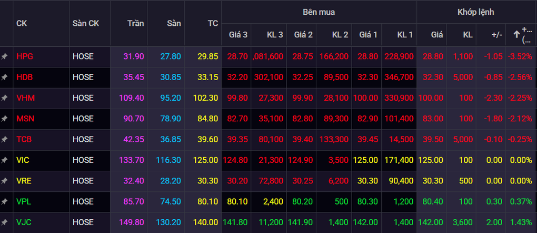Click HDB change value -0.85
The image size is (537, 233).
(x=493, y=77)
